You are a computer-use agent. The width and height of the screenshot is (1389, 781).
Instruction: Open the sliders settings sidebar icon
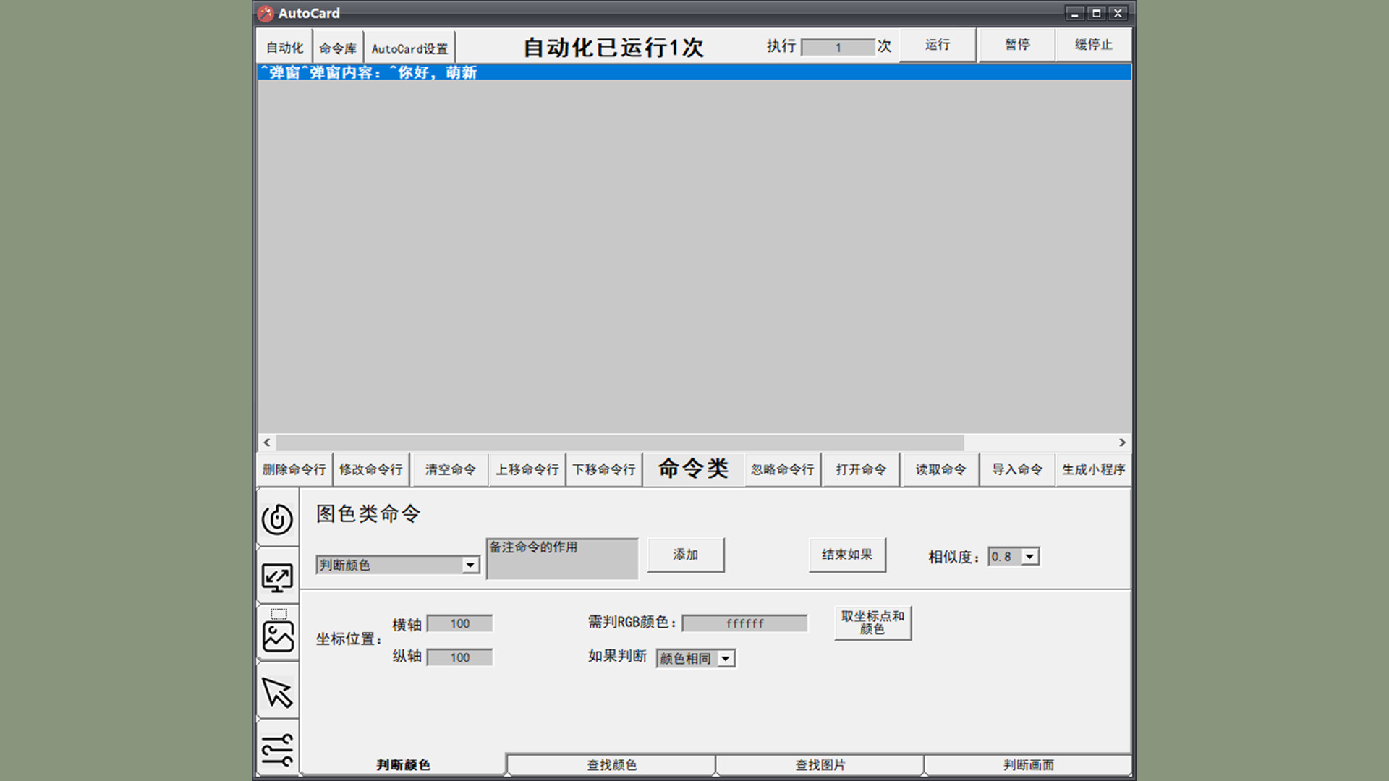(277, 749)
